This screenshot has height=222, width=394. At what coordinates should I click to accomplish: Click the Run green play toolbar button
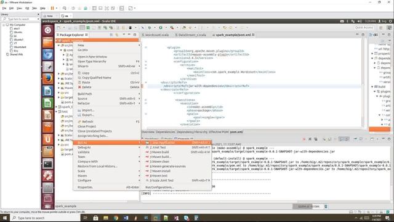(161, 28)
